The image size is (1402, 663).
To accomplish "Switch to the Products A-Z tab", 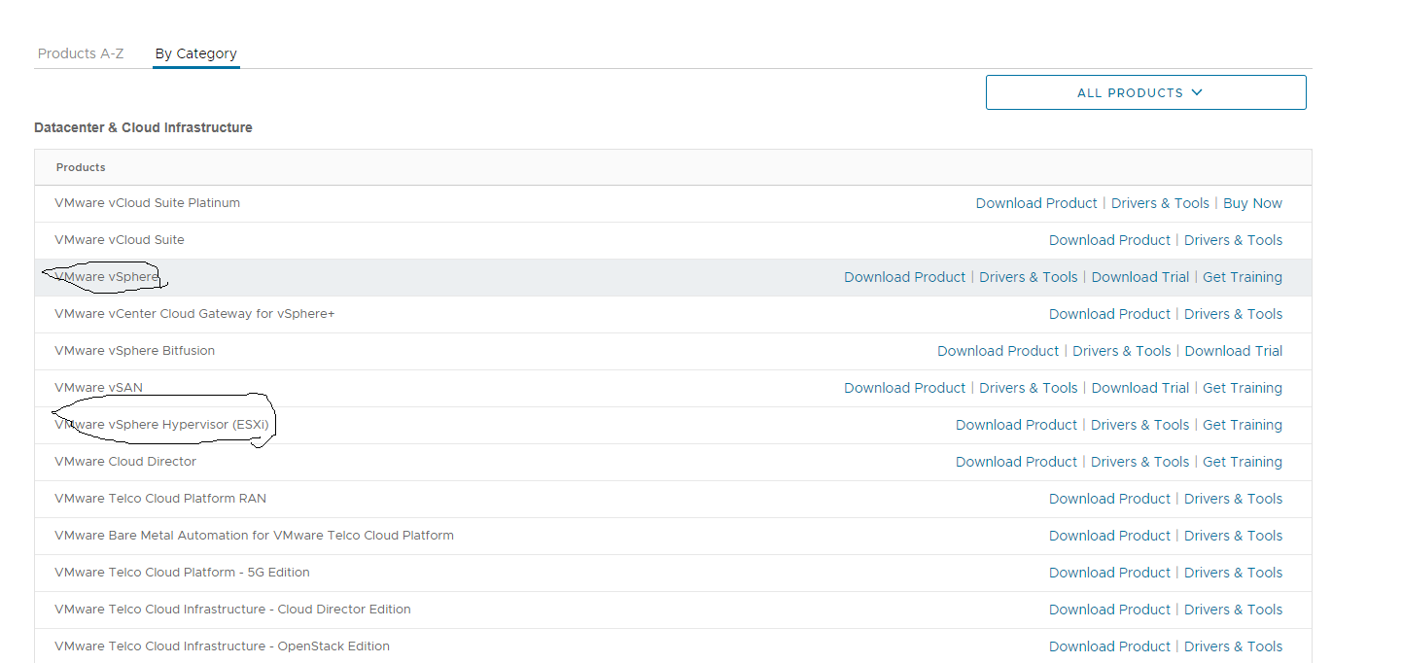I will (x=81, y=53).
